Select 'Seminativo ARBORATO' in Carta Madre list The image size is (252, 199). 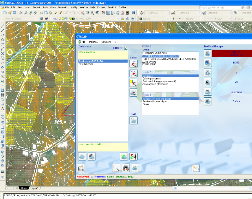103,61
